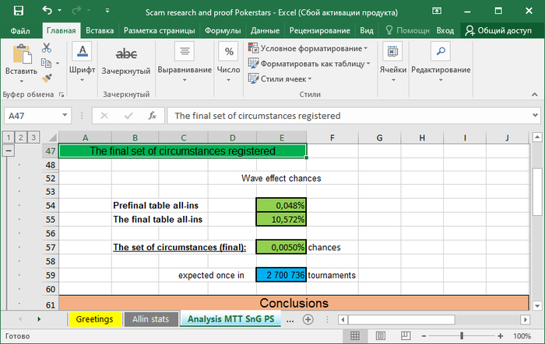Open the Формулы tab
545x344 pixels.
tap(223, 31)
